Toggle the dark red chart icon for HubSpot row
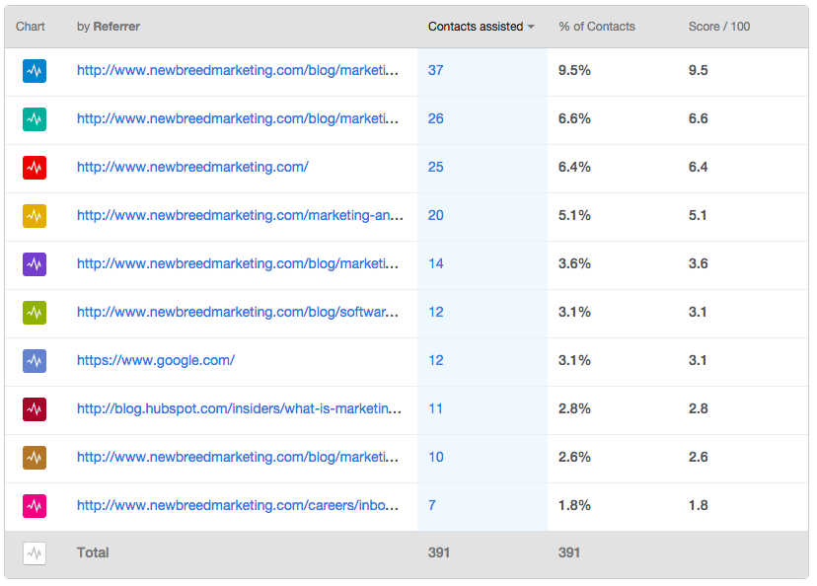The image size is (817, 586). click(x=35, y=409)
